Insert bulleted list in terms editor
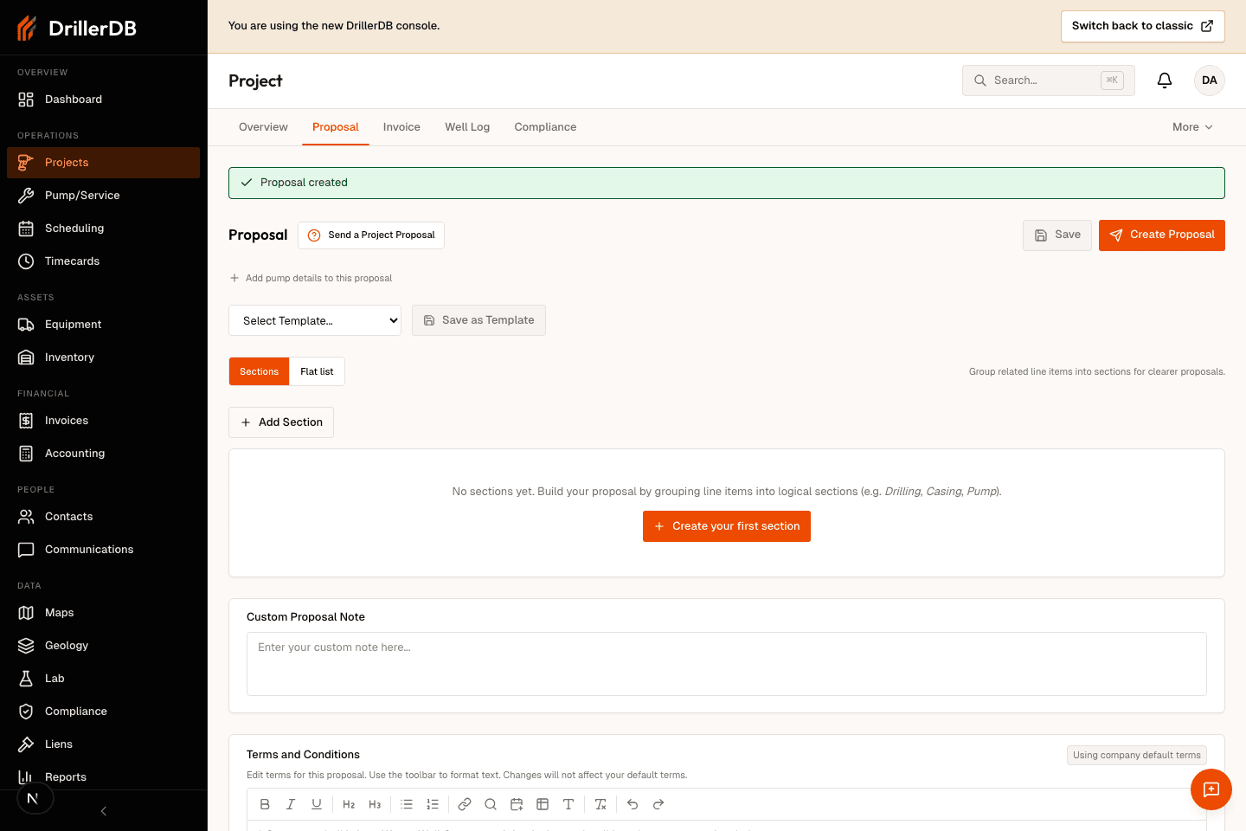 (407, 804)
